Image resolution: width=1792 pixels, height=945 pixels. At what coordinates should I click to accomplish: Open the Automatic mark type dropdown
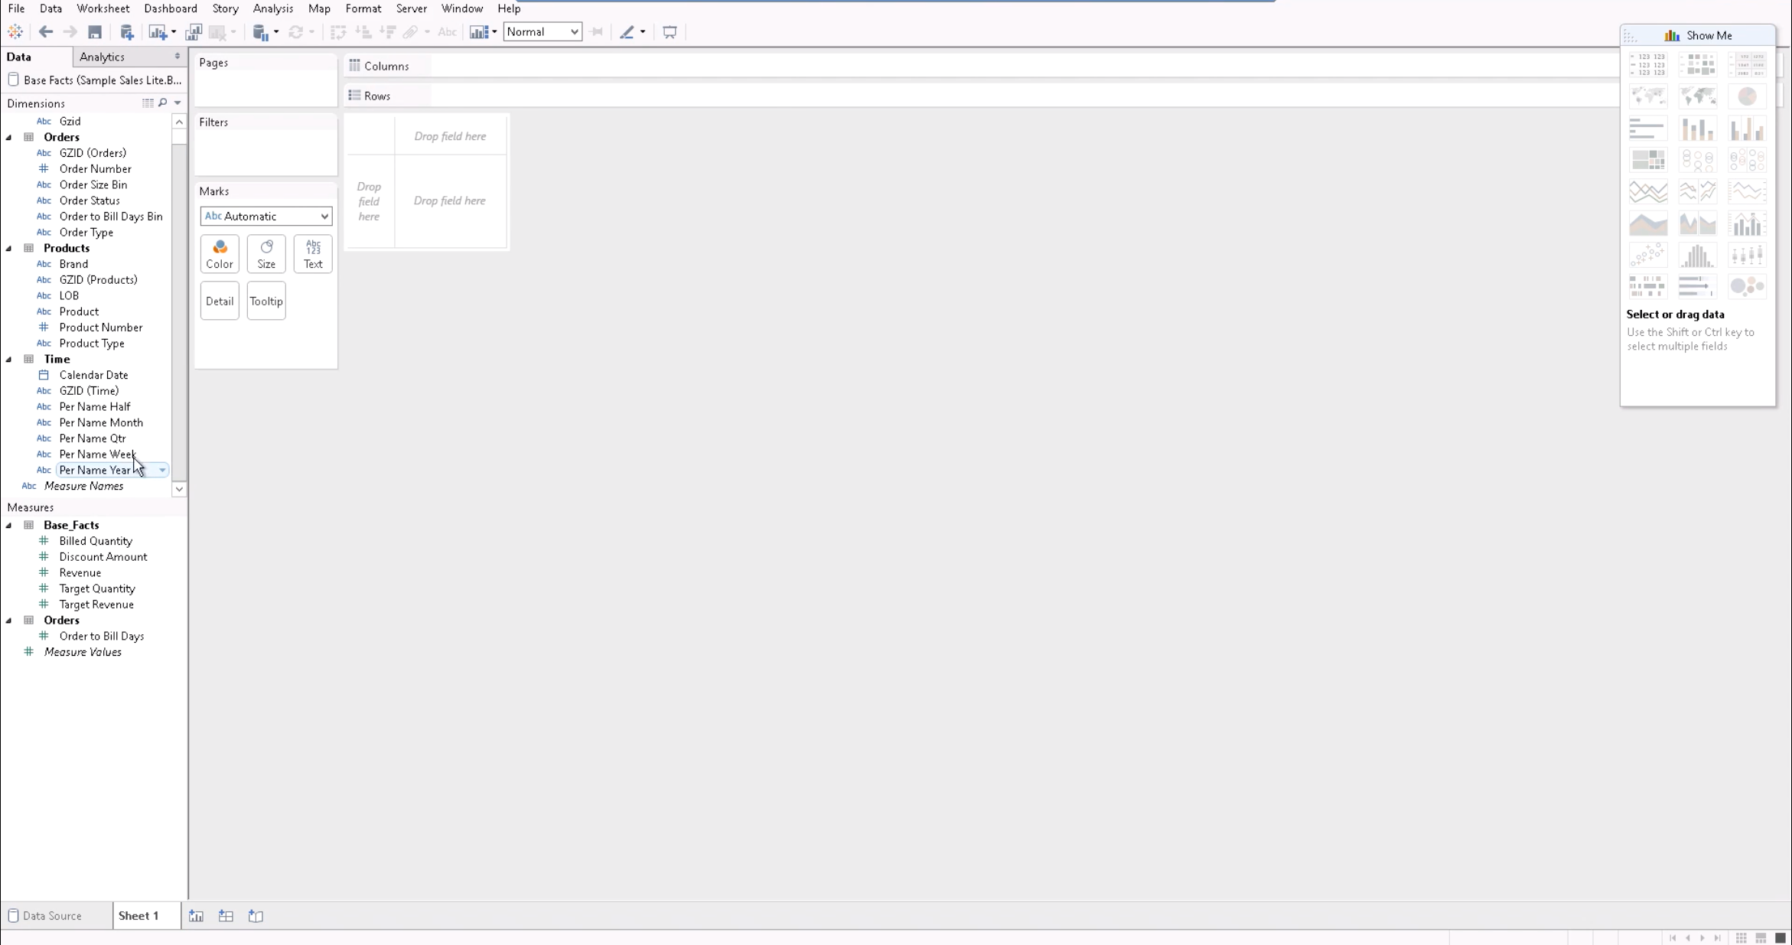tap(266, 217)
